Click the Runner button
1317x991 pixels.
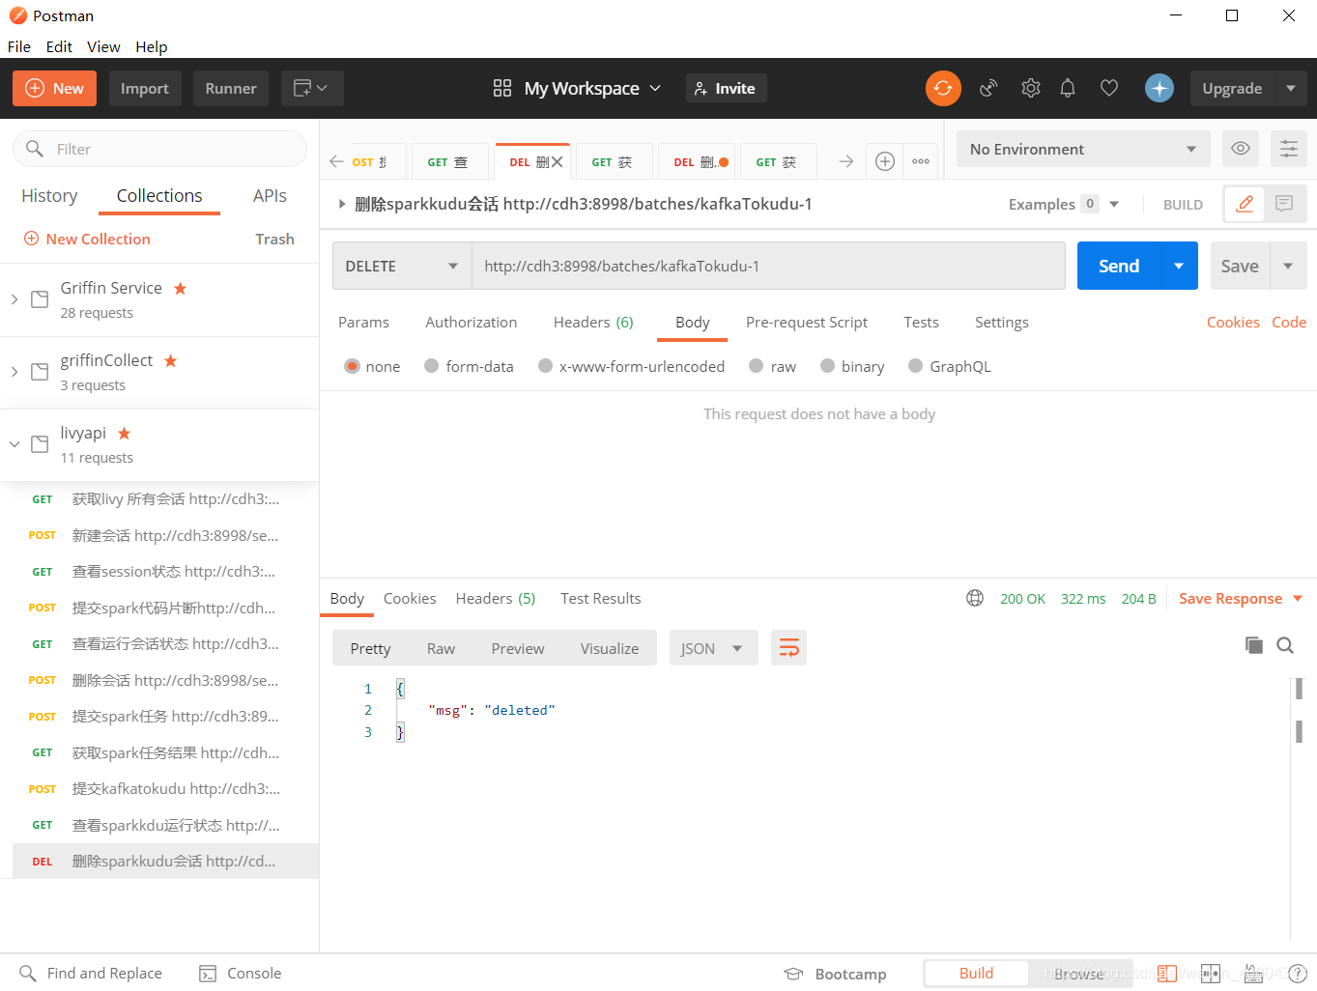pos(231,88)
